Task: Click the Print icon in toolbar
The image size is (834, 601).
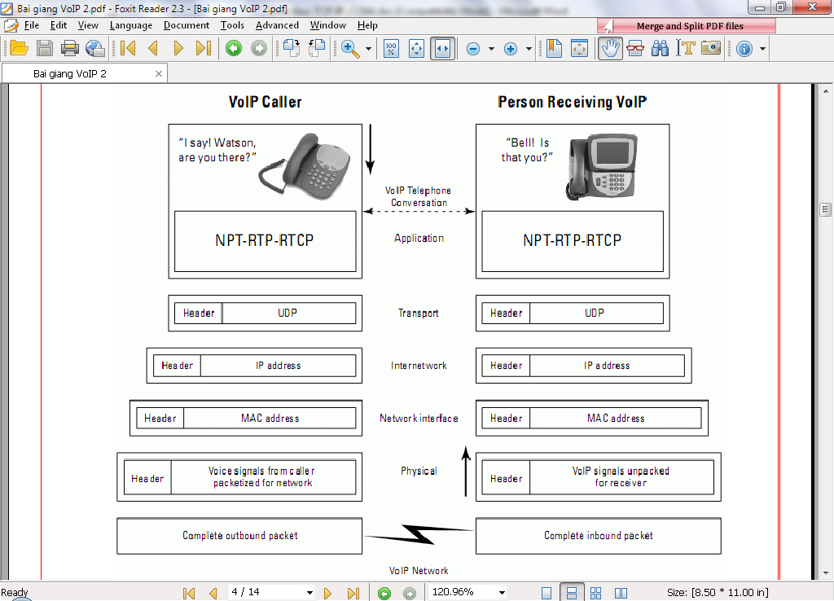Action: 70,48
